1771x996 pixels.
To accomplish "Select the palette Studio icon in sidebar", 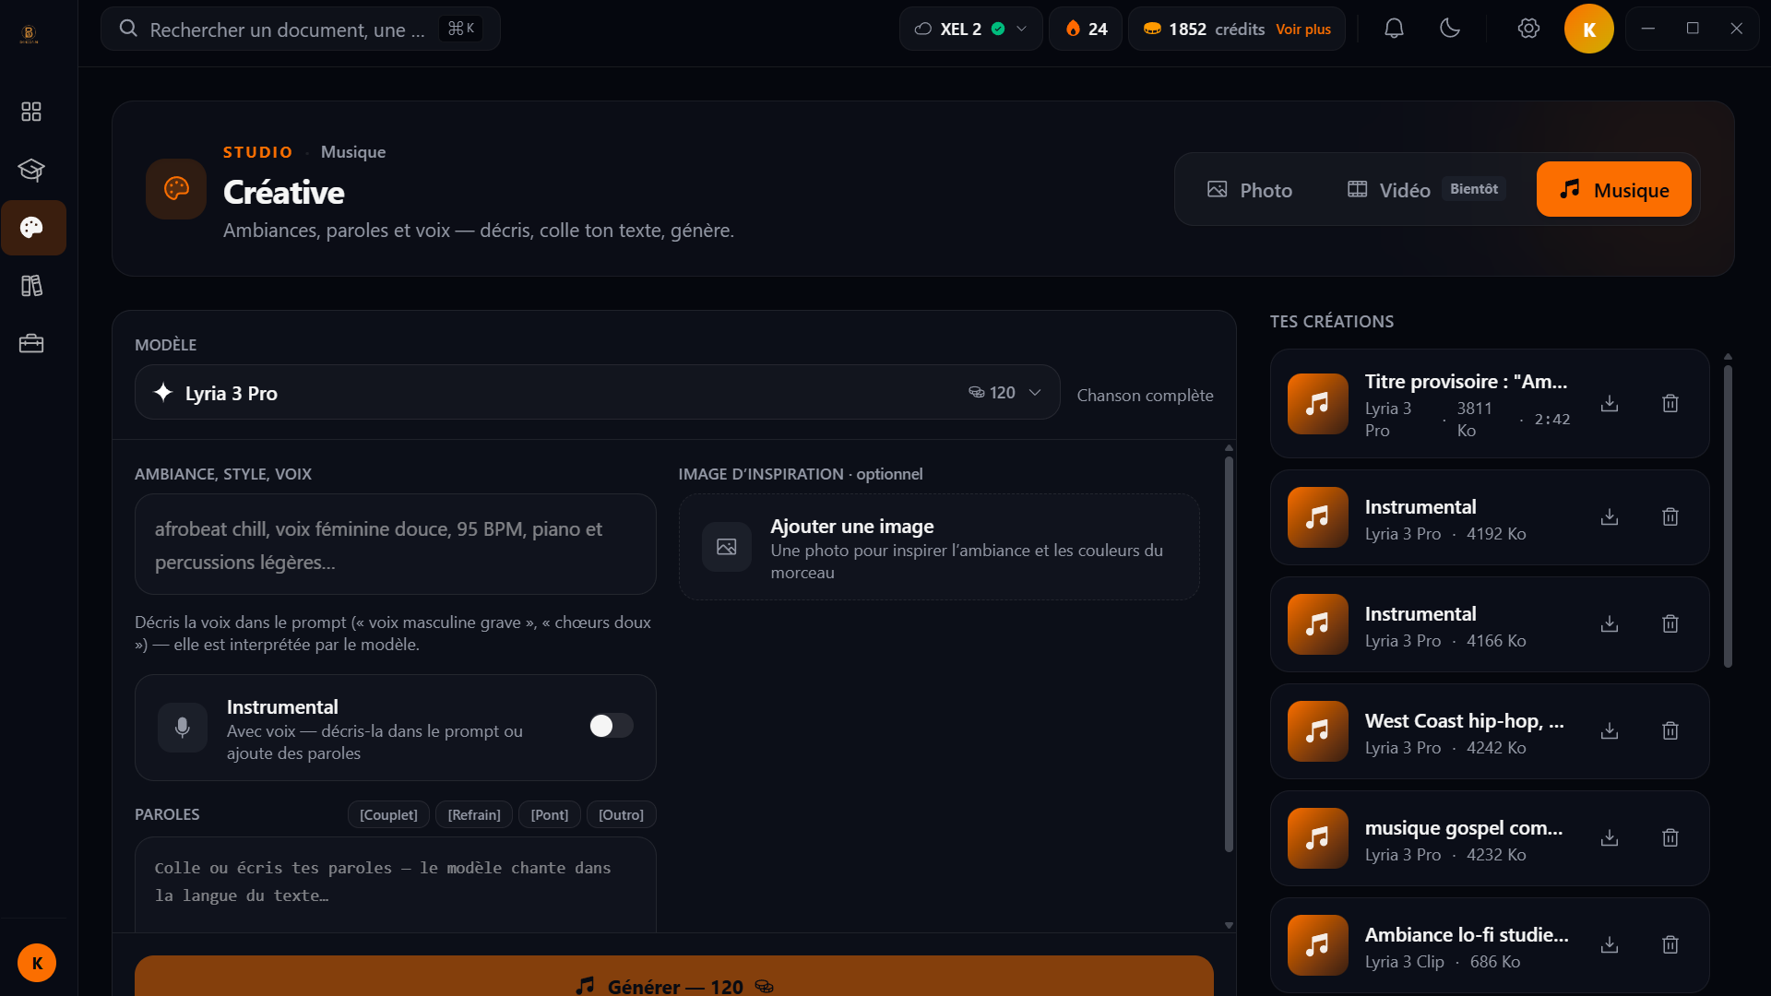I will tap(32, 228).
